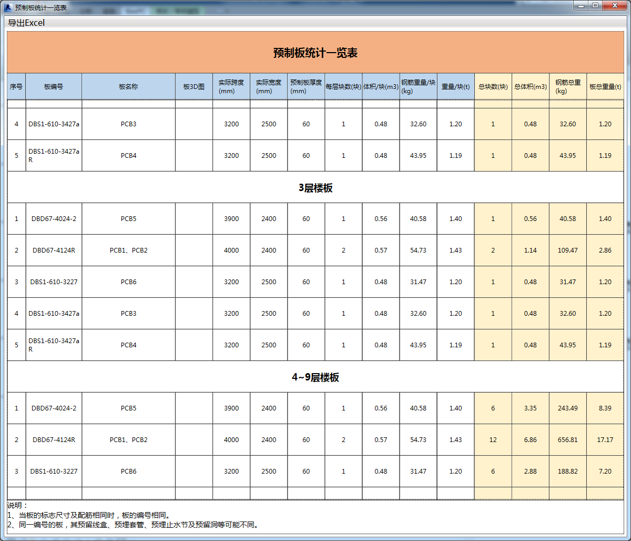Image resolution: width=631 pixels, height=541 pixels.
Task: Click the 板编号 column header
Action: (54, 87)
